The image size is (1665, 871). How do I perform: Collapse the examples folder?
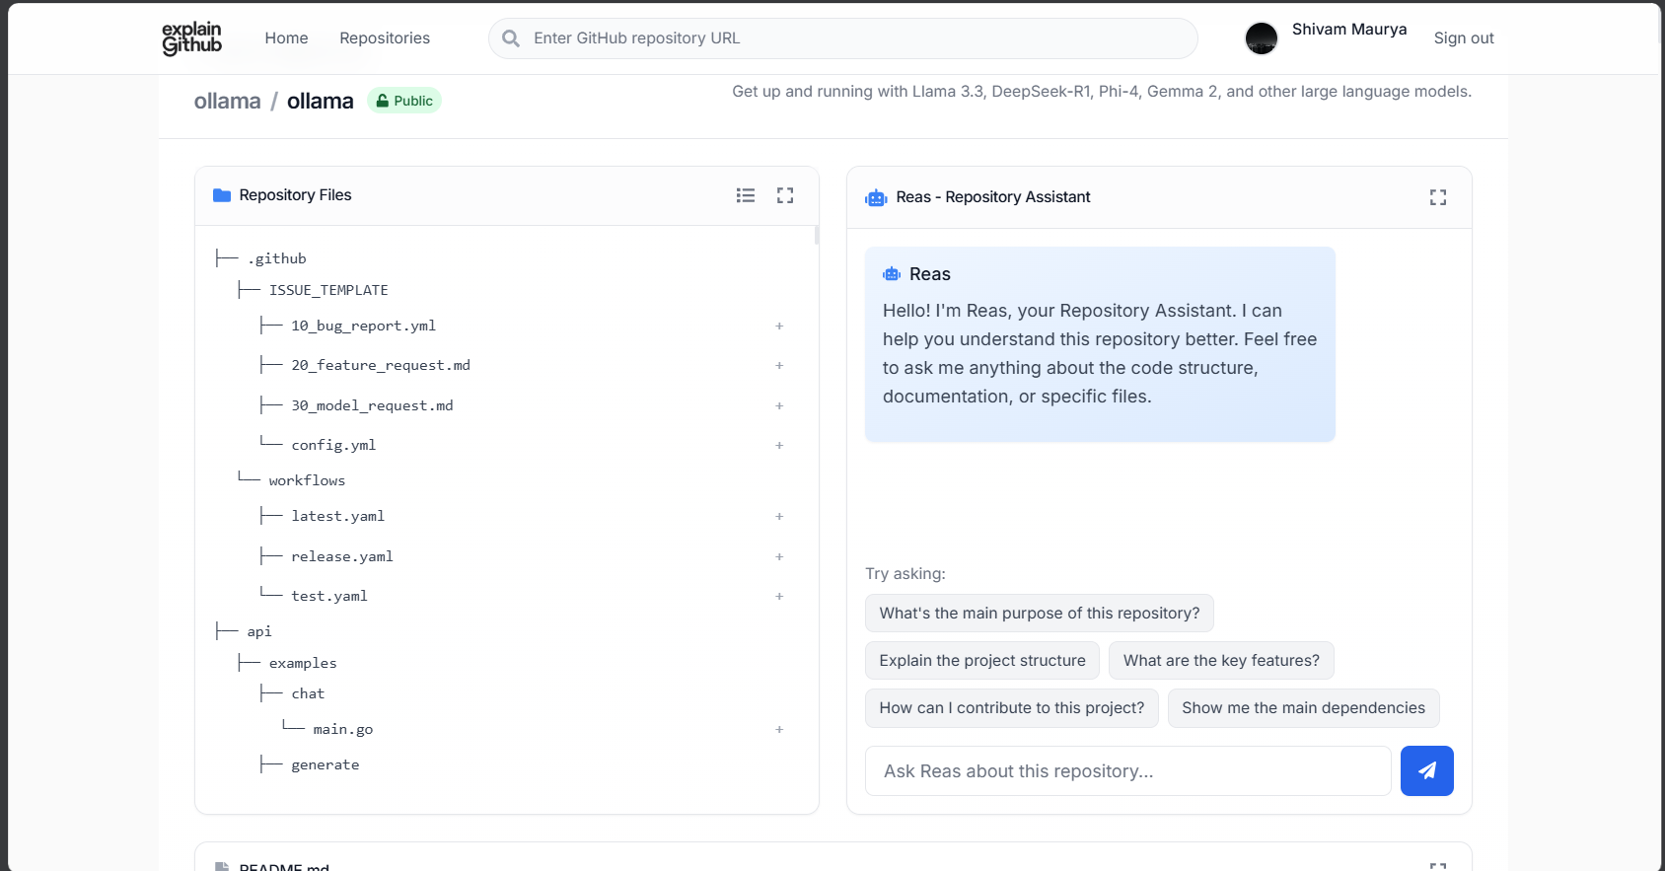pyautogui.click(x=303, y=663)
